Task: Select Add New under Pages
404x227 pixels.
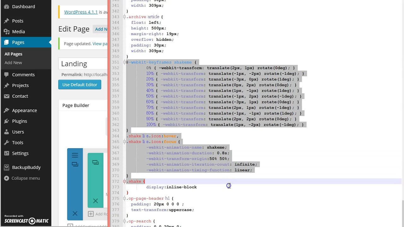Action: (13, 62)
